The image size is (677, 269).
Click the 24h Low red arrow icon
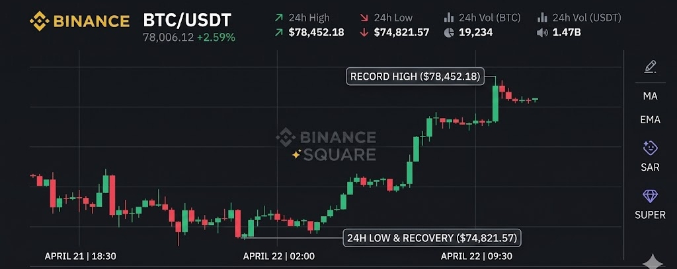(x=364, y=18)
